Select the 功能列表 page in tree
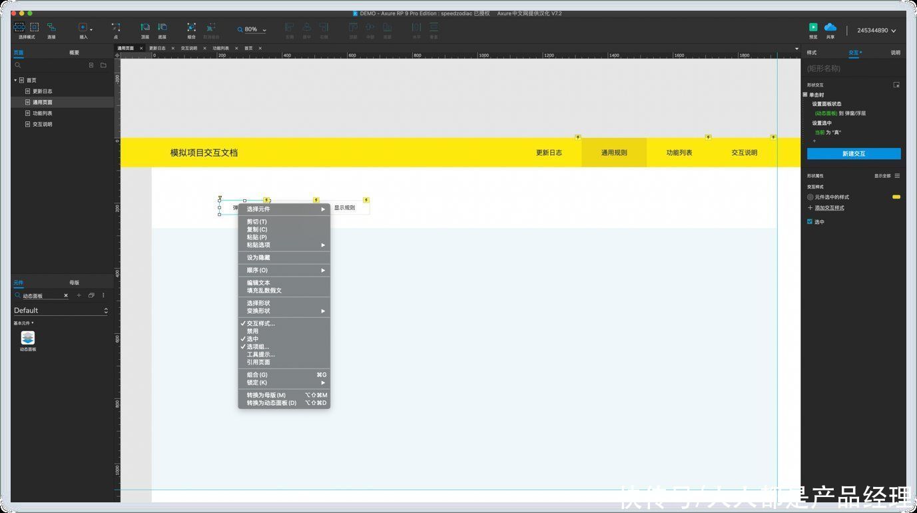 point(43,113)
